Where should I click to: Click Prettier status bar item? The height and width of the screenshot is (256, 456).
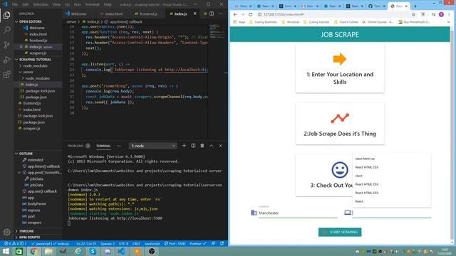tap(198, 243)
